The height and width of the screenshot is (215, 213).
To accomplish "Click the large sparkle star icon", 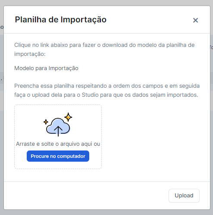I will (68, 117).
